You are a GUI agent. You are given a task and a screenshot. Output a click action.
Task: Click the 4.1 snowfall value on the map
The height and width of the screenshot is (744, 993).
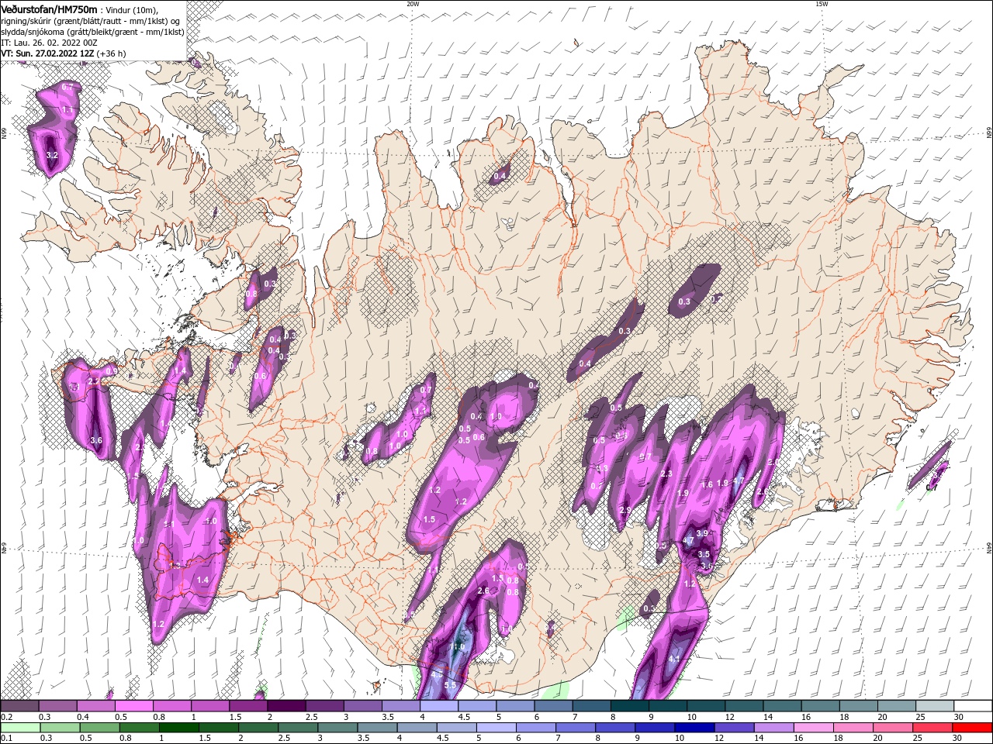click(673, 660)
